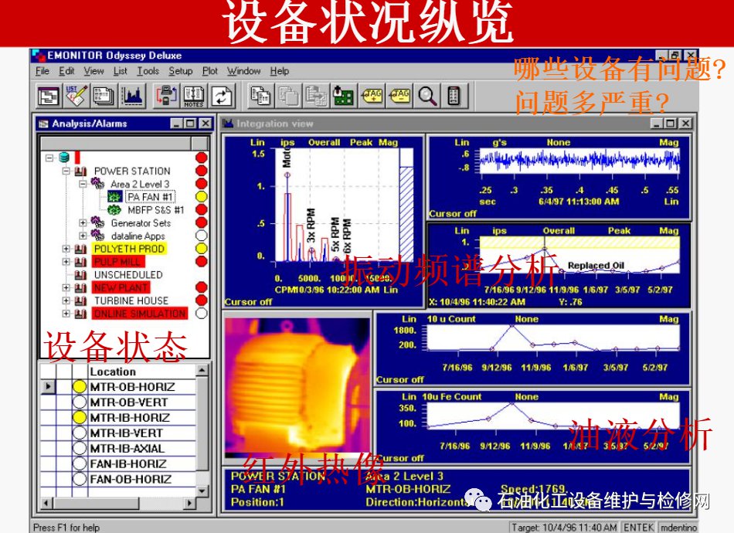This screenshot has width=734, height=533.
Task: Click the refresh arrows toolbar icon
Action: (x=222, y=96)
